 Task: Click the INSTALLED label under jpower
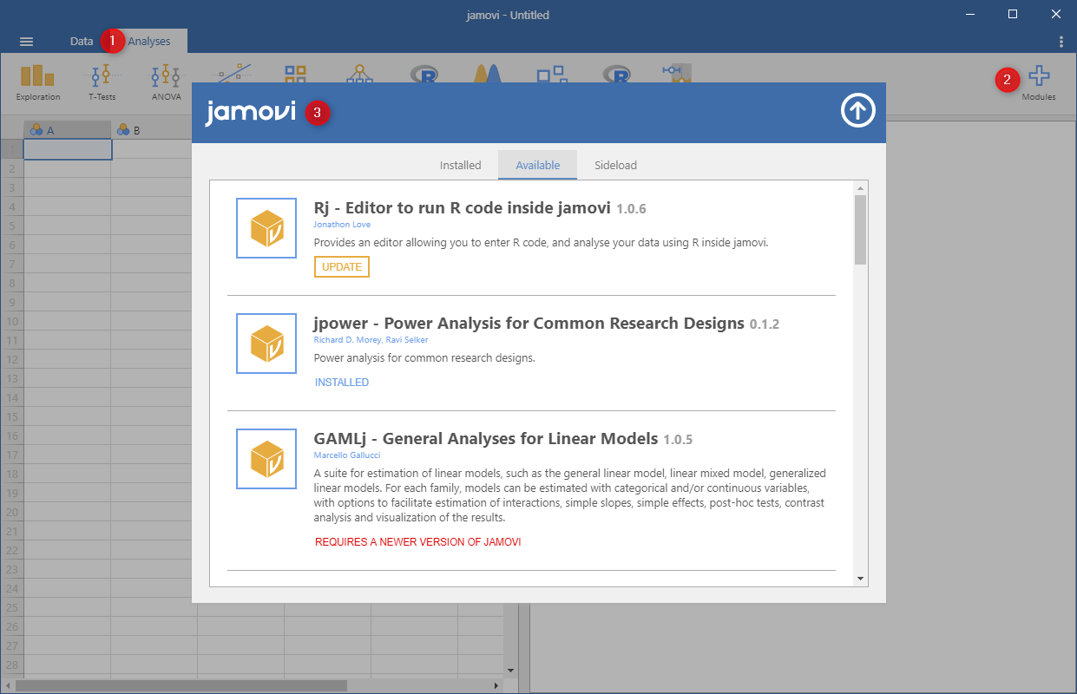342,383
